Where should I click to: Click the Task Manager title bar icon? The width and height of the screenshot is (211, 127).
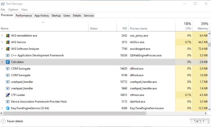(3, 4)
